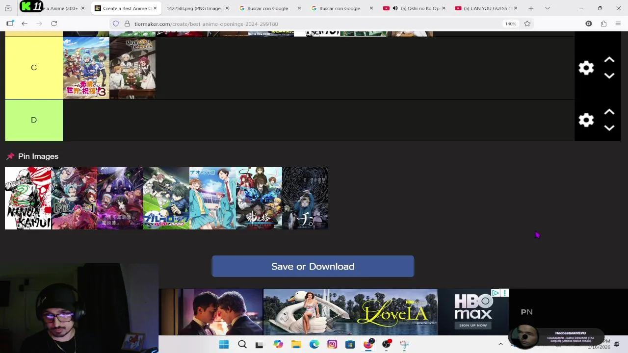Move tier D row down
The image size is (628, 353).
click(x=609, y=128)
